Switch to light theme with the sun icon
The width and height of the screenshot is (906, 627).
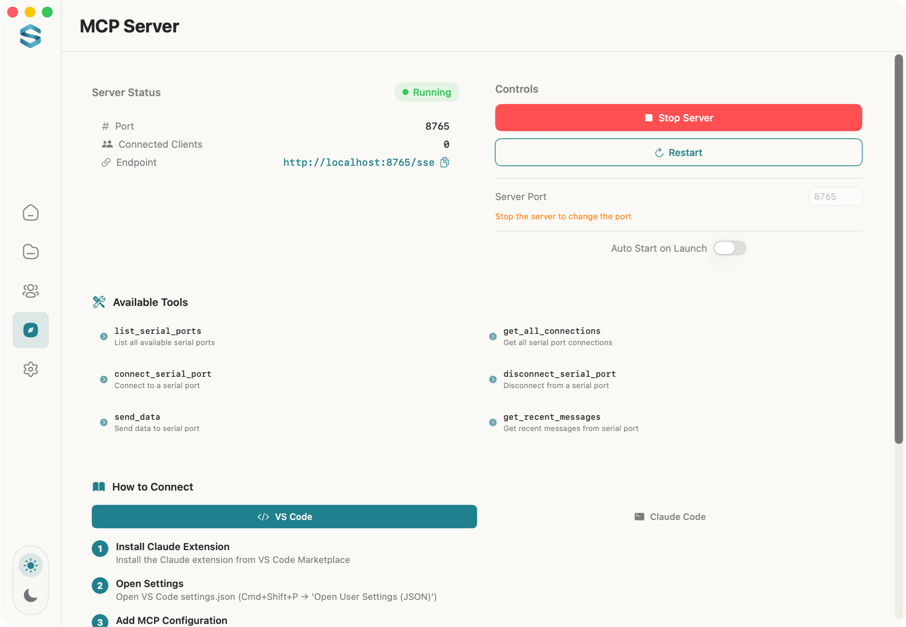tap(30, 565)
